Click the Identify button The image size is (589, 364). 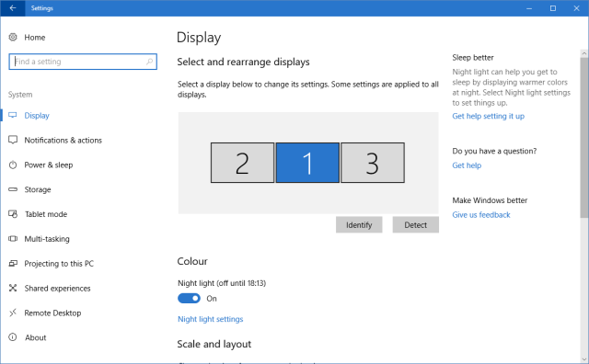coord(359,225)
